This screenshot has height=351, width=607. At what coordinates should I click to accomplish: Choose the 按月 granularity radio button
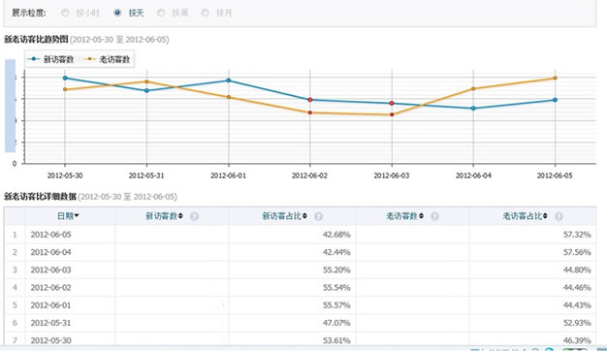point(206,13)
